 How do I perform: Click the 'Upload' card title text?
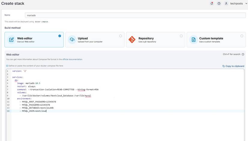[83, 38]
